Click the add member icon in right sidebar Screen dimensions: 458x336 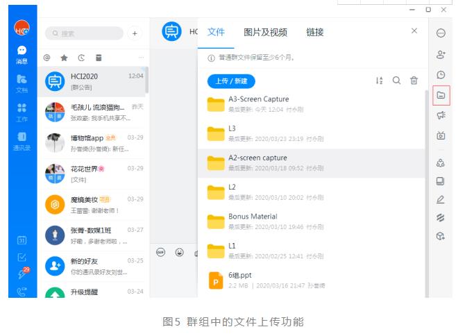coord(441,53)
